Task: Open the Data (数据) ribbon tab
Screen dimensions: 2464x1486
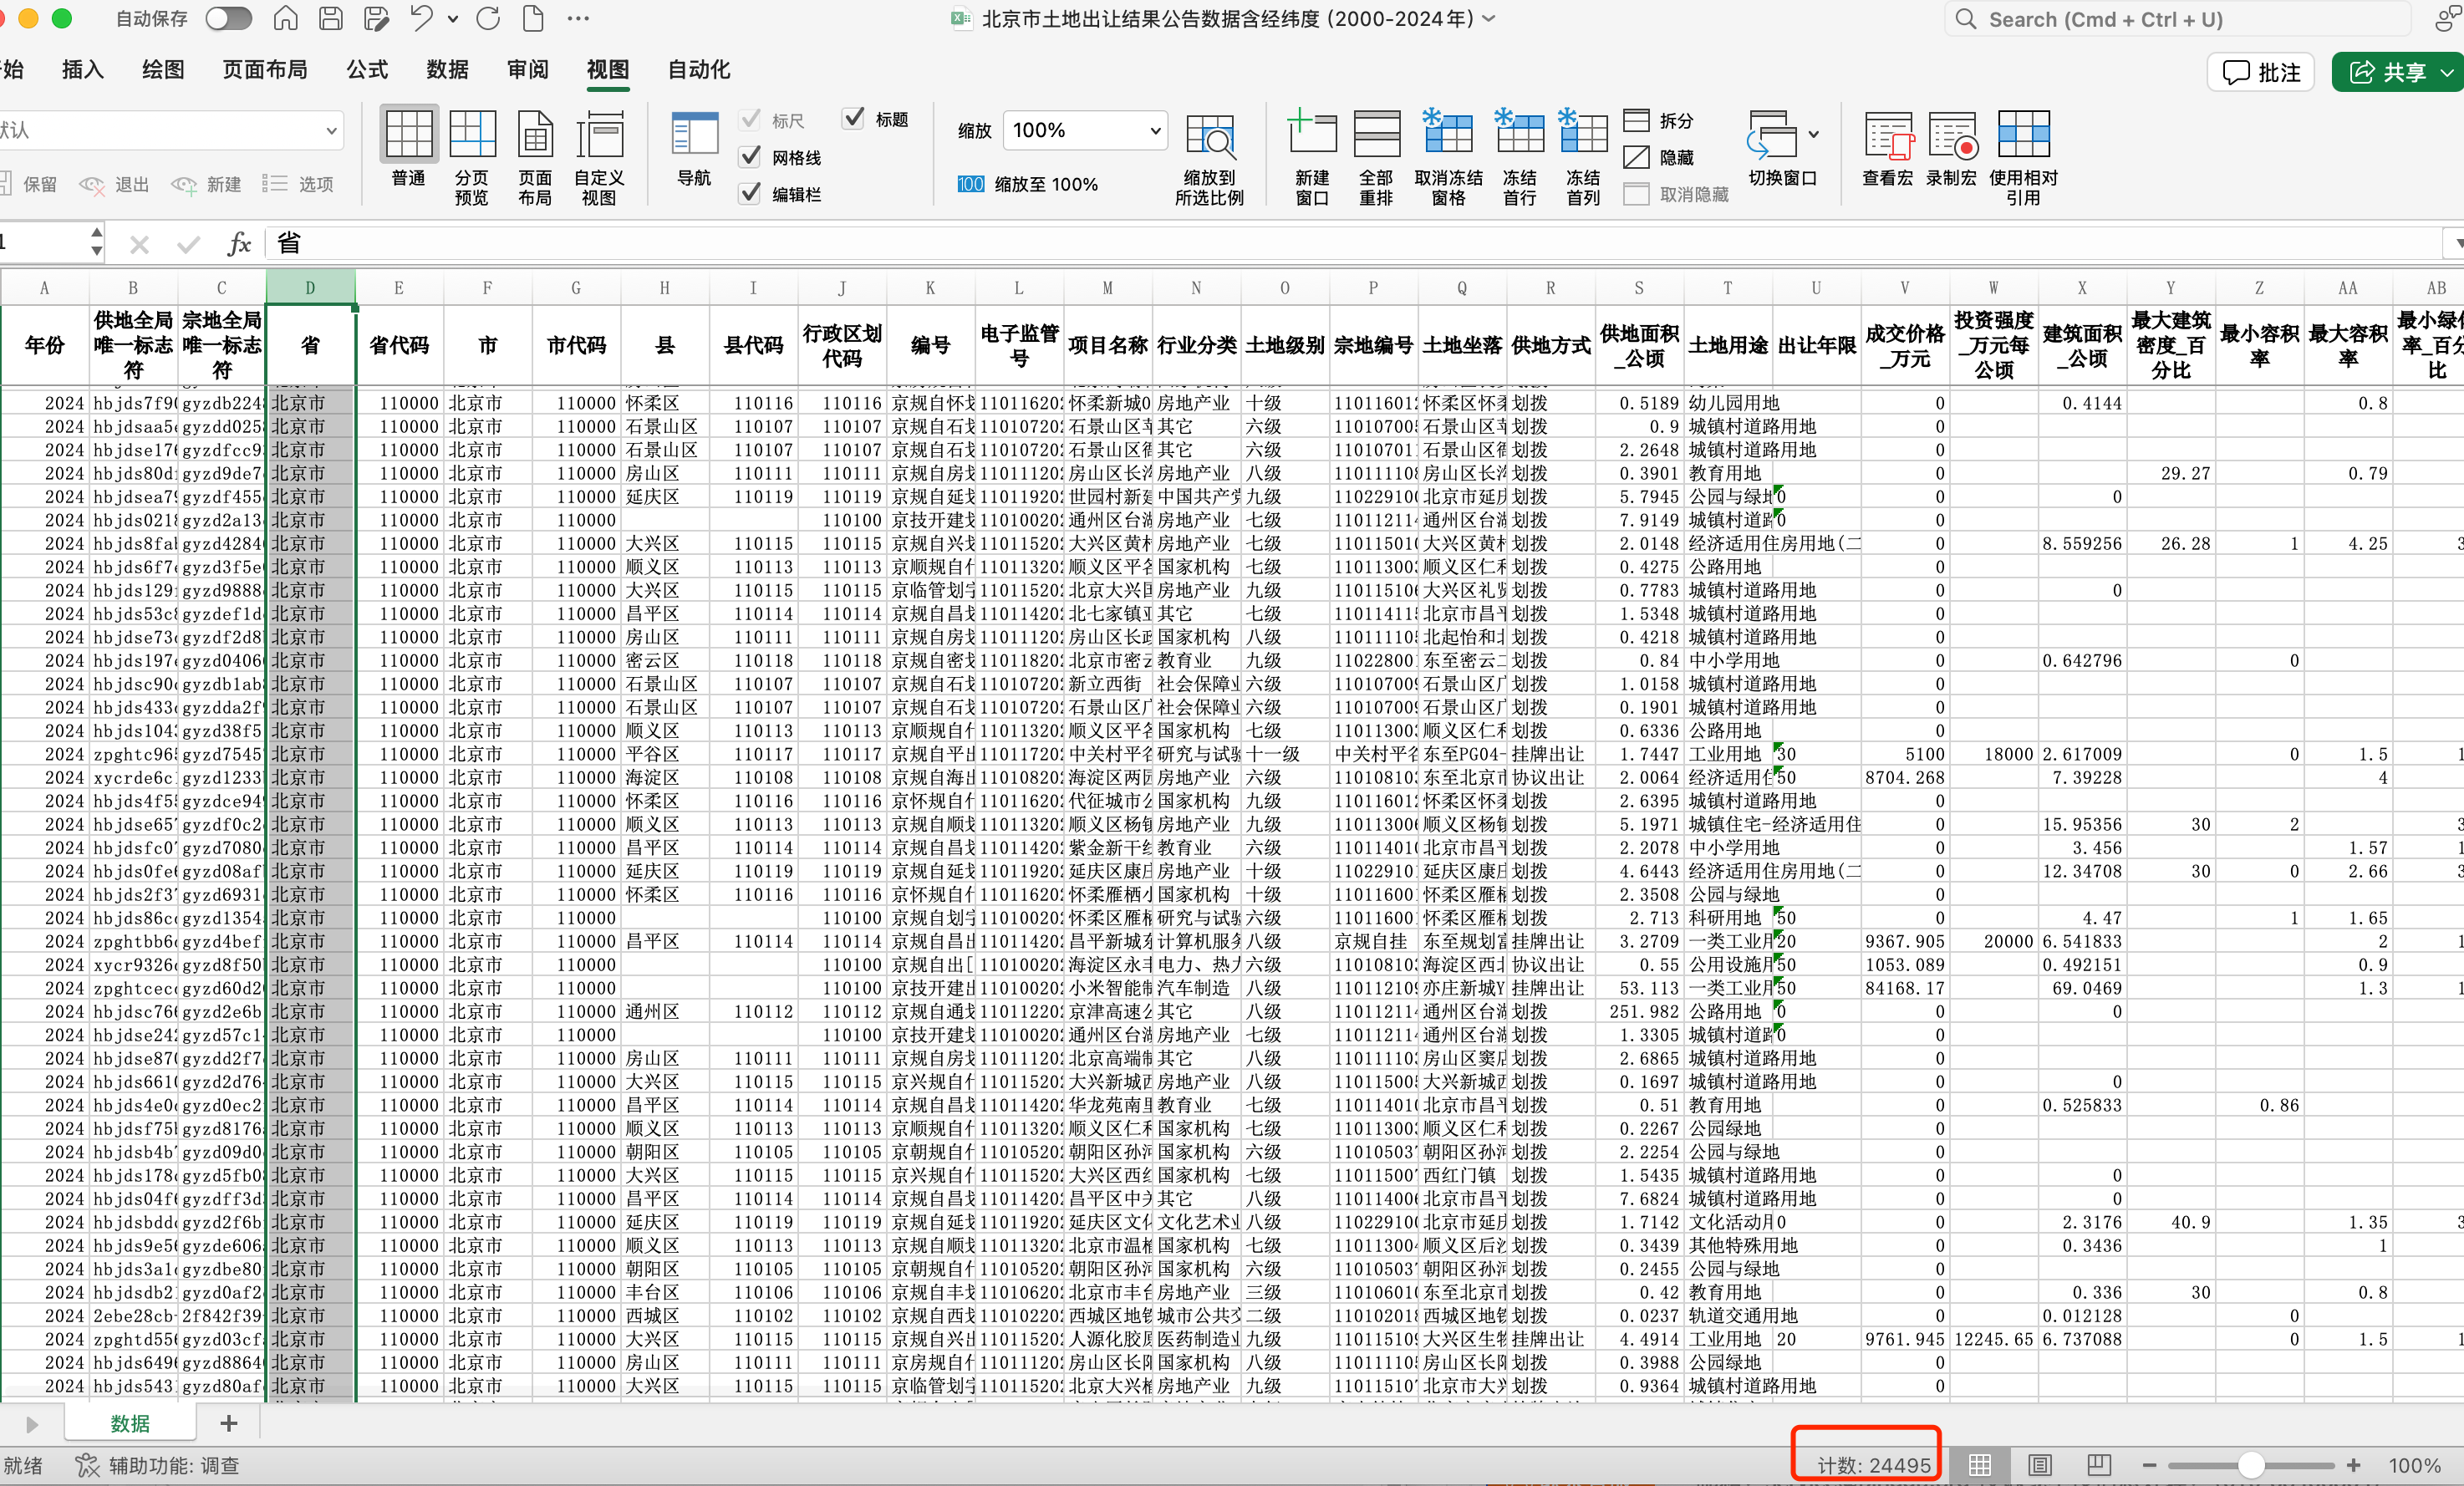Action: (447, 70)
